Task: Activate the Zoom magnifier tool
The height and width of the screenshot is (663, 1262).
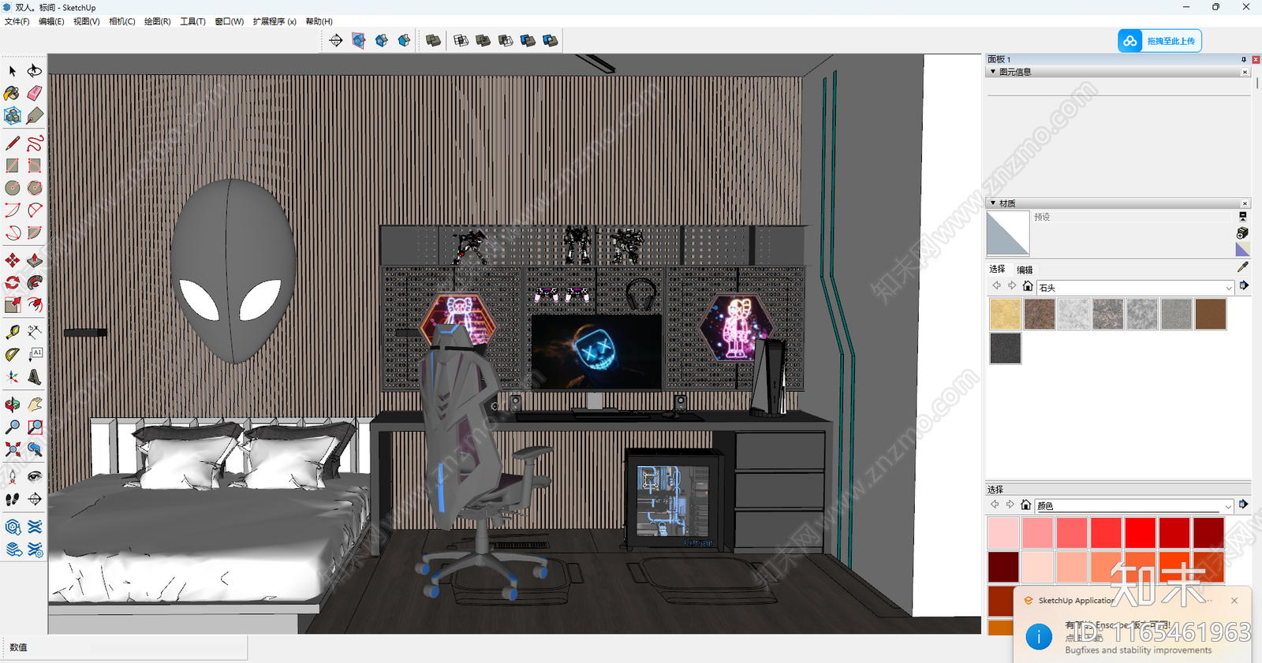Action: pos(13,426)
